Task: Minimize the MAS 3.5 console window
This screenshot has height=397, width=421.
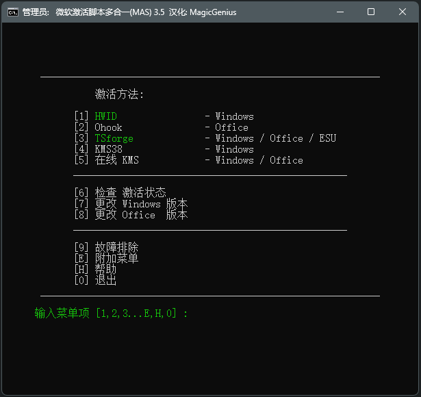Action: [x=340, y=12]
